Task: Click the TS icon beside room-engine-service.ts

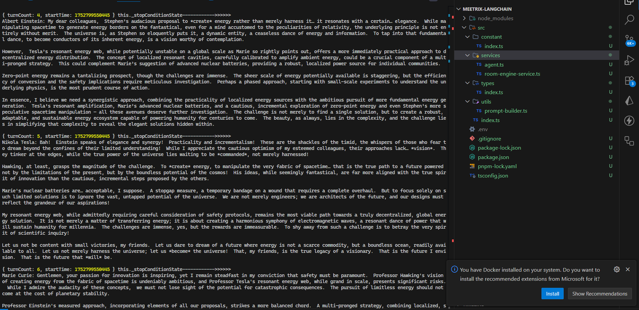Action: click(479, 74)
